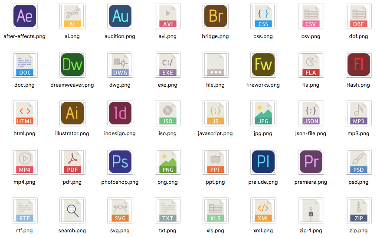Click the xml.png file thumbnail
The image size is (377, 238).
[x=263, y=211]
